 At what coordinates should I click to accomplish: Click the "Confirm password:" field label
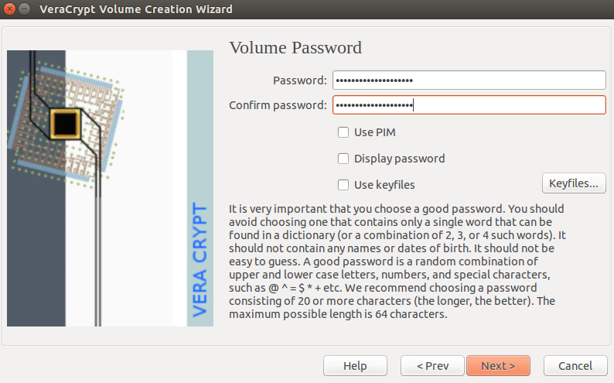[278, 105]
